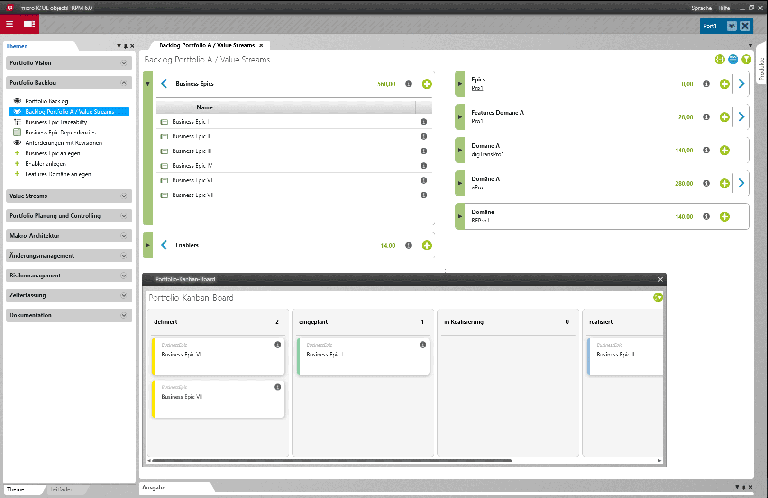The image size is (768, 498).
Task: Open info for Business Epic III row
Action: 424,151
